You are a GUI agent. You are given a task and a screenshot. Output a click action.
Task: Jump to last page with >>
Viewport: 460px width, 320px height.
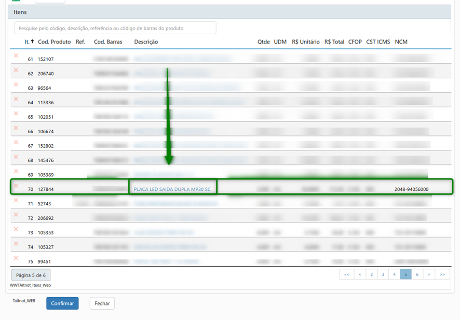442,274
